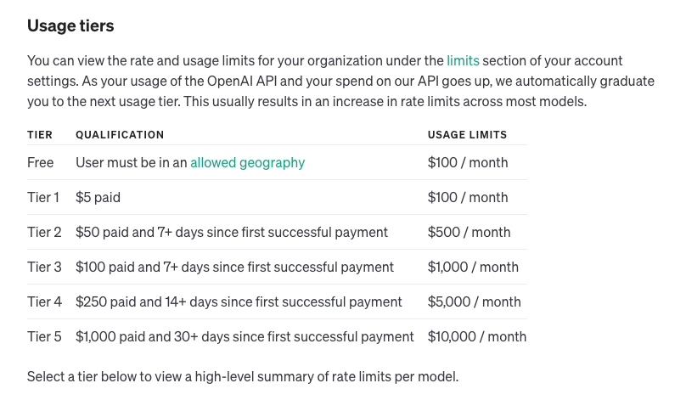This screenshot has height=400, width=686.
Task: Select the "Tier 2" row label
Action: [x=44, y=232]
